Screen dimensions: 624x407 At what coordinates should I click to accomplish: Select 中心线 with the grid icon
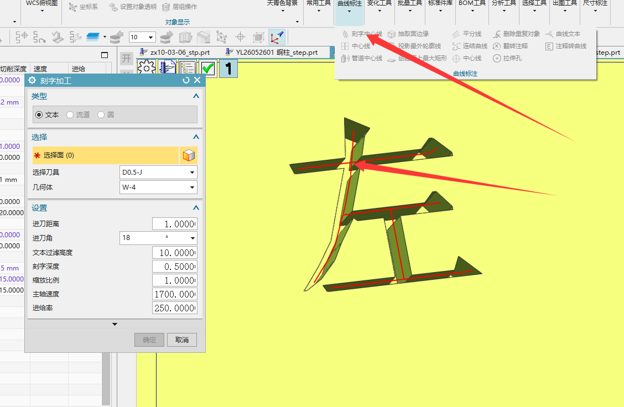click(x=356, y=46)
